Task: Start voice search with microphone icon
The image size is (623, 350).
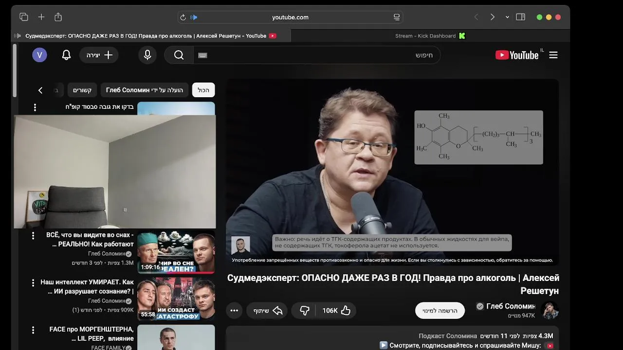Action: click(147, 55)
